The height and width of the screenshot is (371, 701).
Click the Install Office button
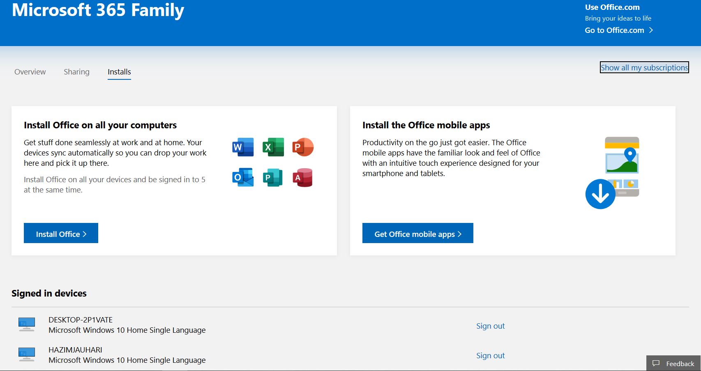click(61, 233)
